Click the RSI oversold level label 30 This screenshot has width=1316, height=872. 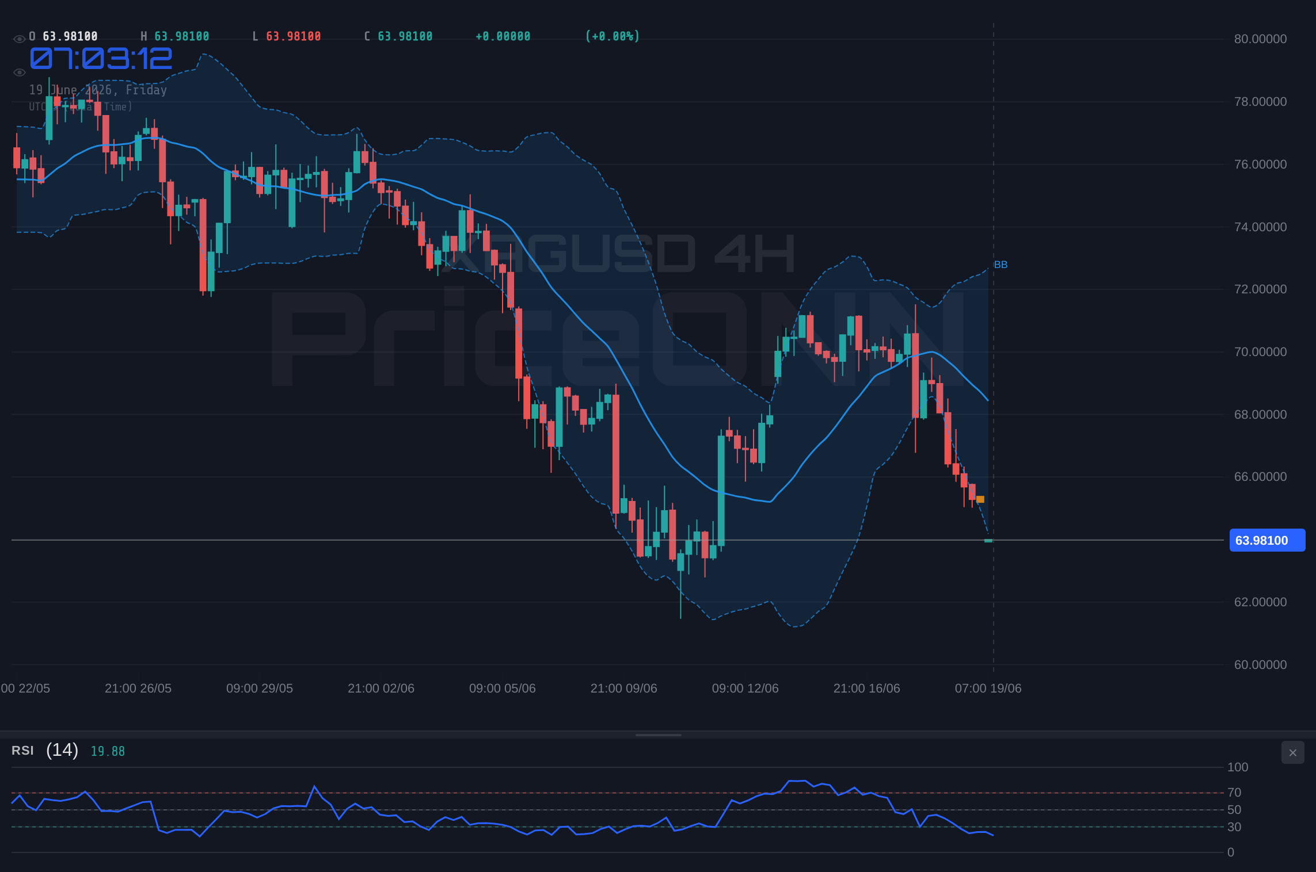tap(1234, 827)
